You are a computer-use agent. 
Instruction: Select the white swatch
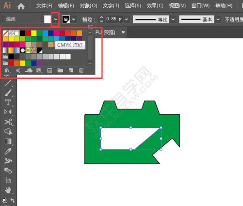[17, 33]
